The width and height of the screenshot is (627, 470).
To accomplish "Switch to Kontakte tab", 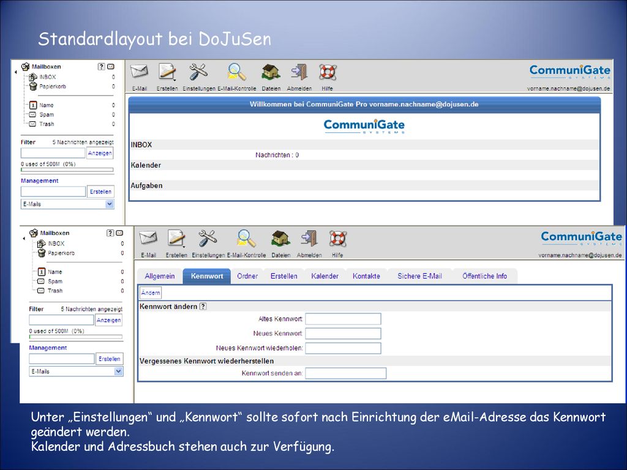I will (x=366, y=276).
